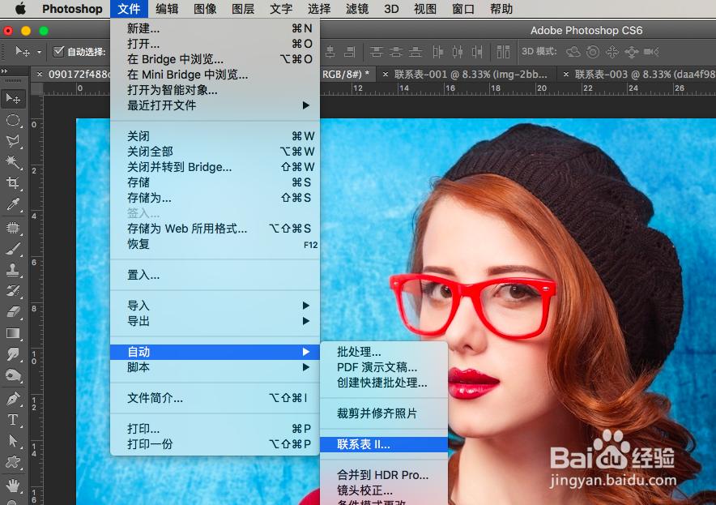
Task: Click Distribute Top Edges icon
Action: (x=377, y=52)
